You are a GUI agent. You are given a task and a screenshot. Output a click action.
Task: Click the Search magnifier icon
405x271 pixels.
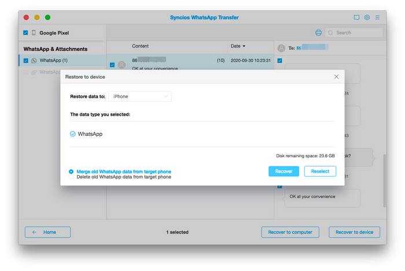point(330,33)
